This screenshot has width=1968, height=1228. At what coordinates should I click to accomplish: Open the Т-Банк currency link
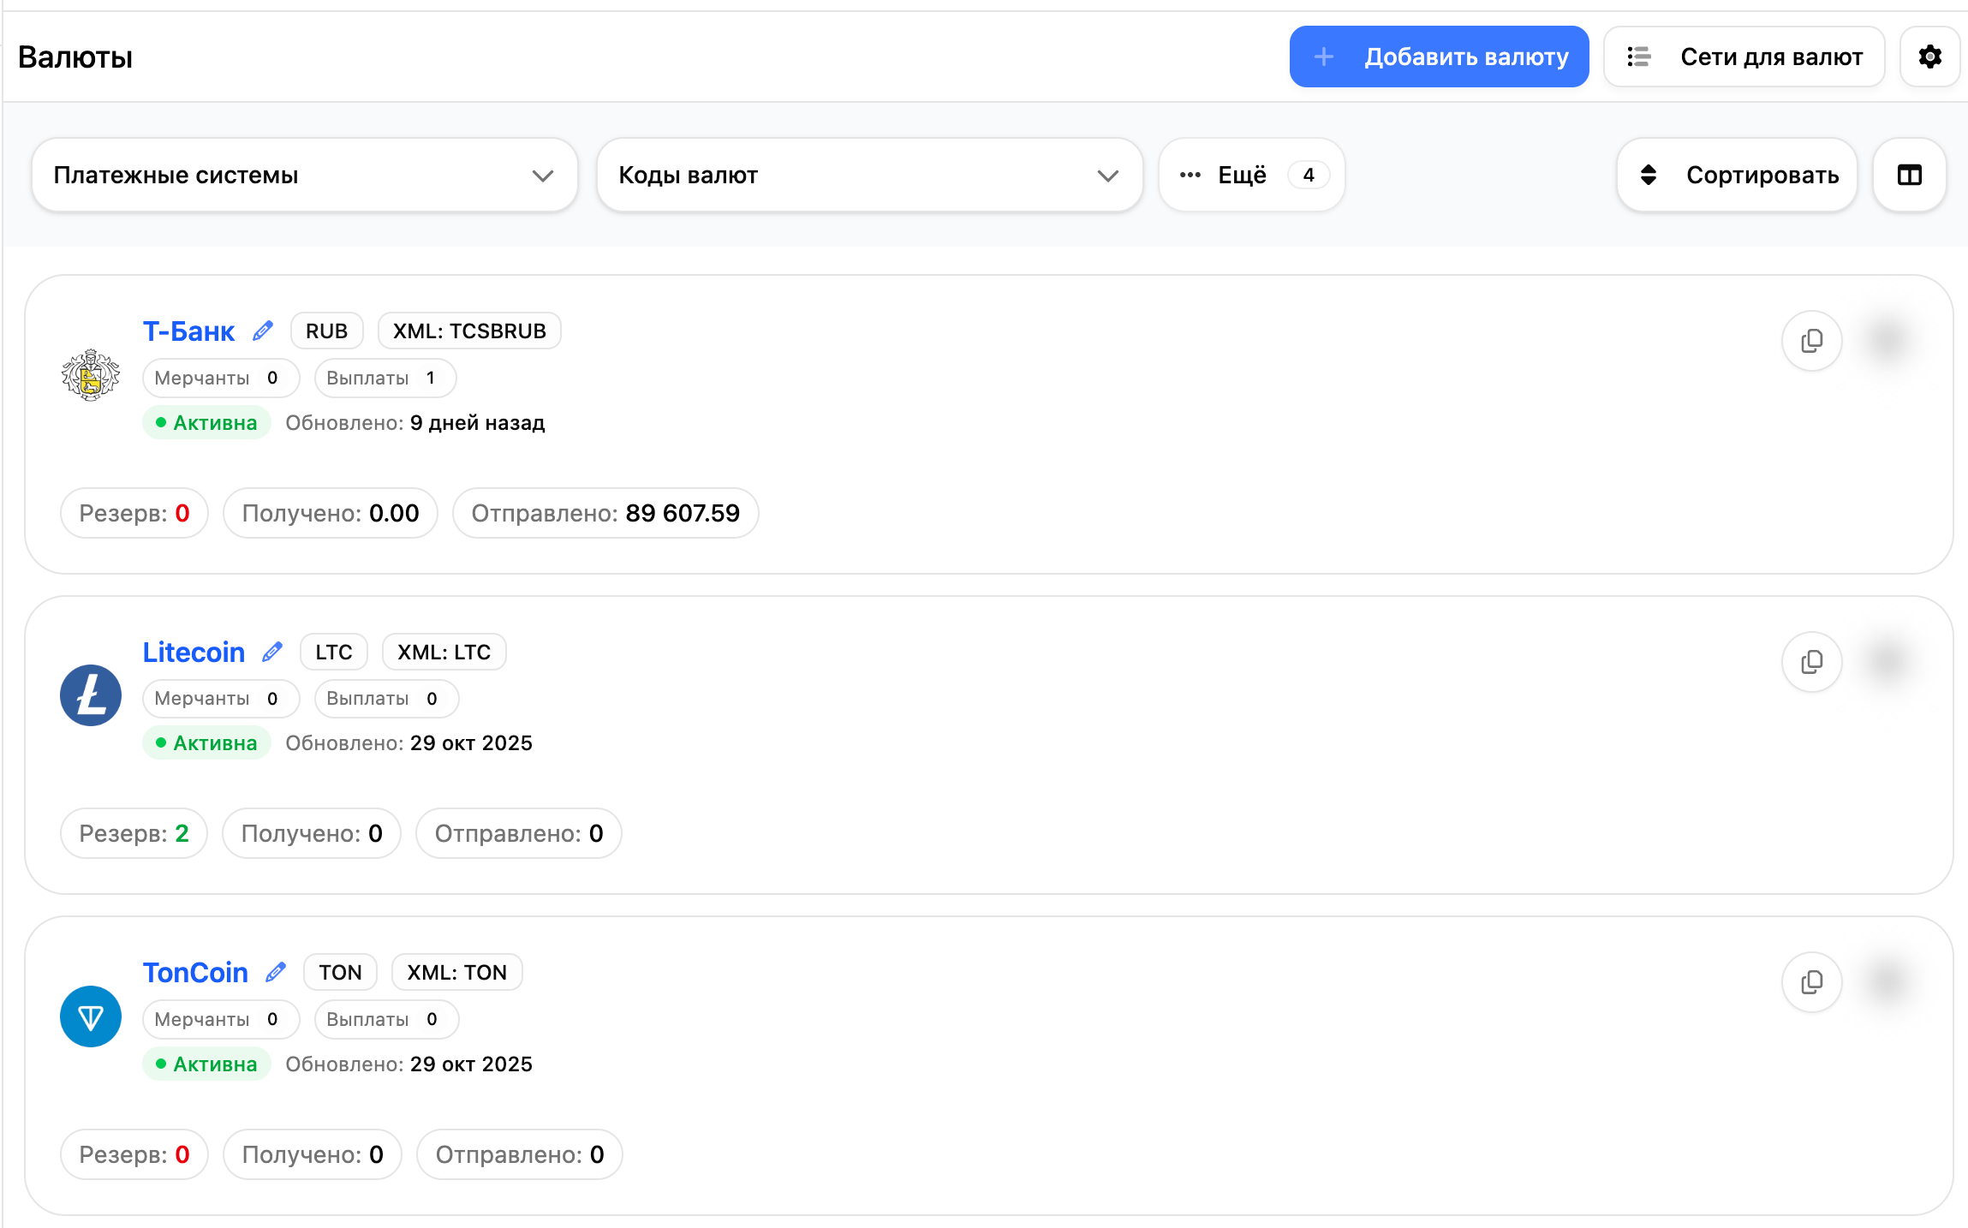pos(188,331)
